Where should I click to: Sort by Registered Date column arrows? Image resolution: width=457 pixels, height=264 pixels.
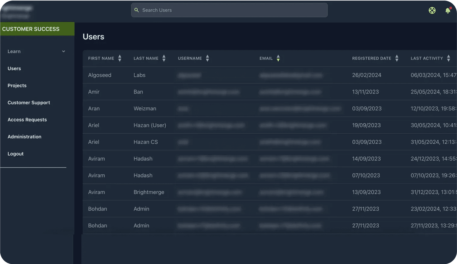397,58
